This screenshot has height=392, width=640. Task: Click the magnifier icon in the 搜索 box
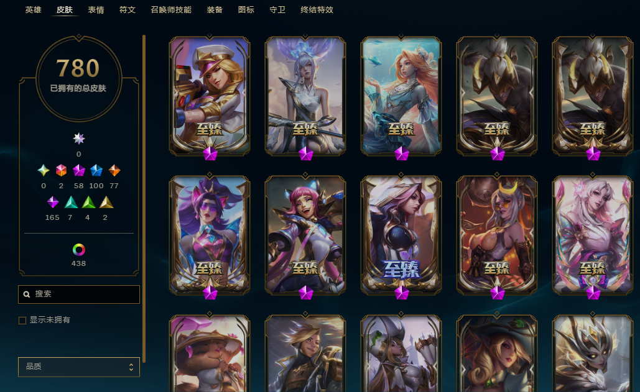coord(27,294)
